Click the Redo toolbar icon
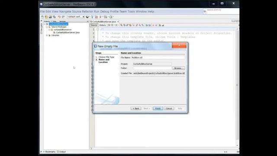Viewport: 277px width, 156px height. (63, 17)
